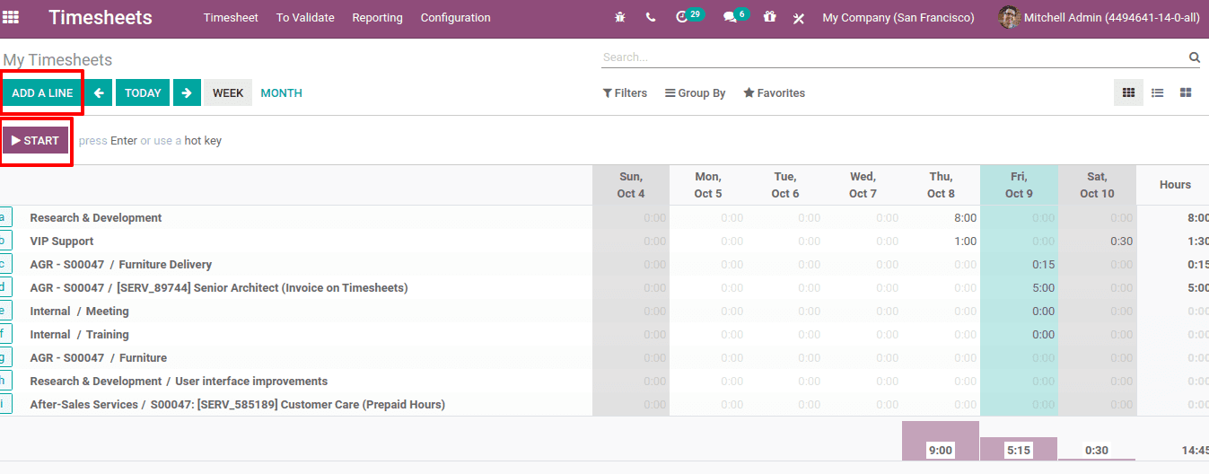Click AGR - S00047 / Furniture row label
This screenshot has width=1209, height=474.
(99, 357)
